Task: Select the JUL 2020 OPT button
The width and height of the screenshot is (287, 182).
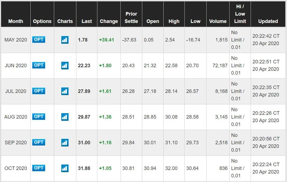Action: pyautogui.click(x=39, y=91)
